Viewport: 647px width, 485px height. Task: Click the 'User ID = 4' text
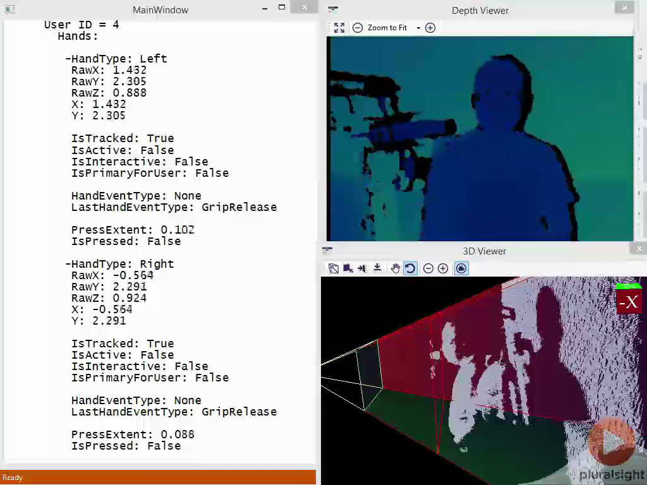click(x=82, y=25)
